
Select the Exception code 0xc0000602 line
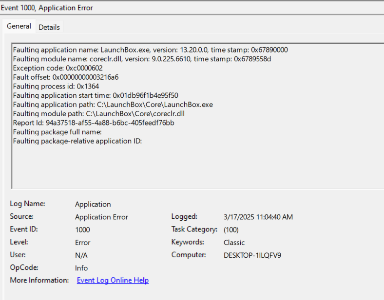click(x=58, y=68)
